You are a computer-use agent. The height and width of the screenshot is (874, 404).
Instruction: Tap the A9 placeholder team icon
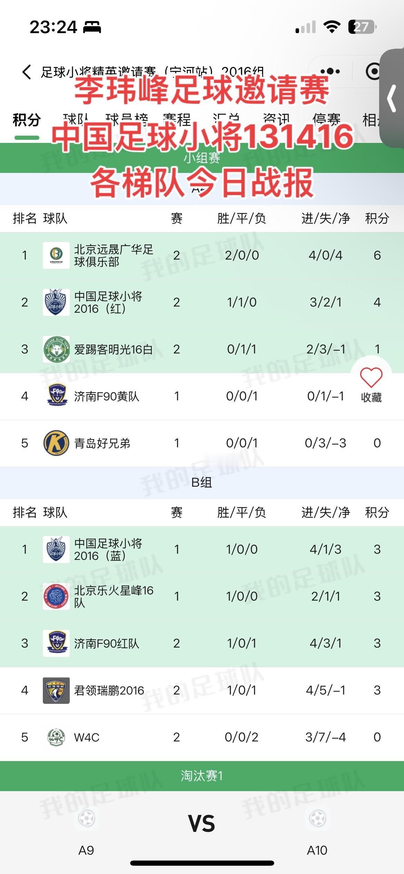coord(86,818)
